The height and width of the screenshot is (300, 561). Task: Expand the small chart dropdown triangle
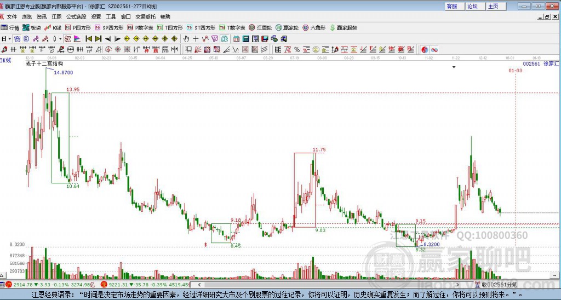(454, 67)
